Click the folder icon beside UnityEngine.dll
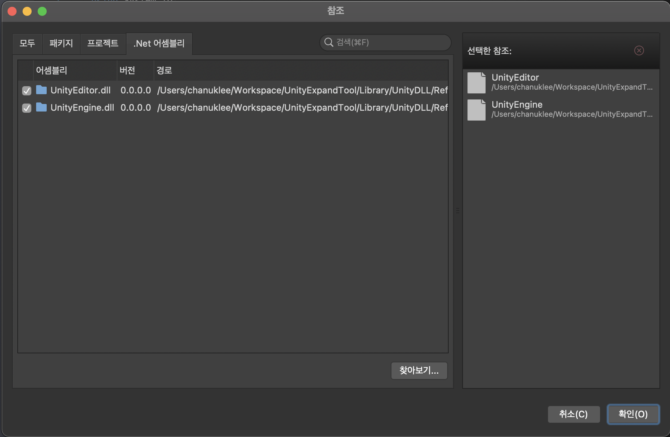 (41, 107)
